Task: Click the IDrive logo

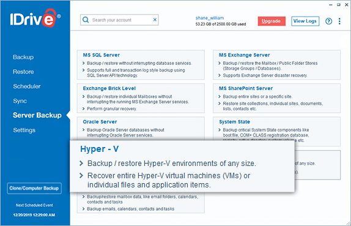Action: tap(35, 19)
